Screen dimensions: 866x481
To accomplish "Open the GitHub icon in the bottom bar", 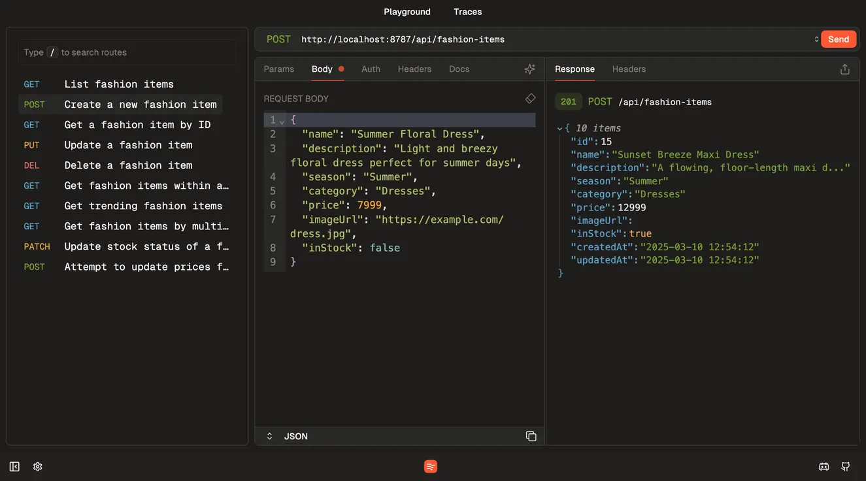I will pyautogui.click(x=843, y=465).
